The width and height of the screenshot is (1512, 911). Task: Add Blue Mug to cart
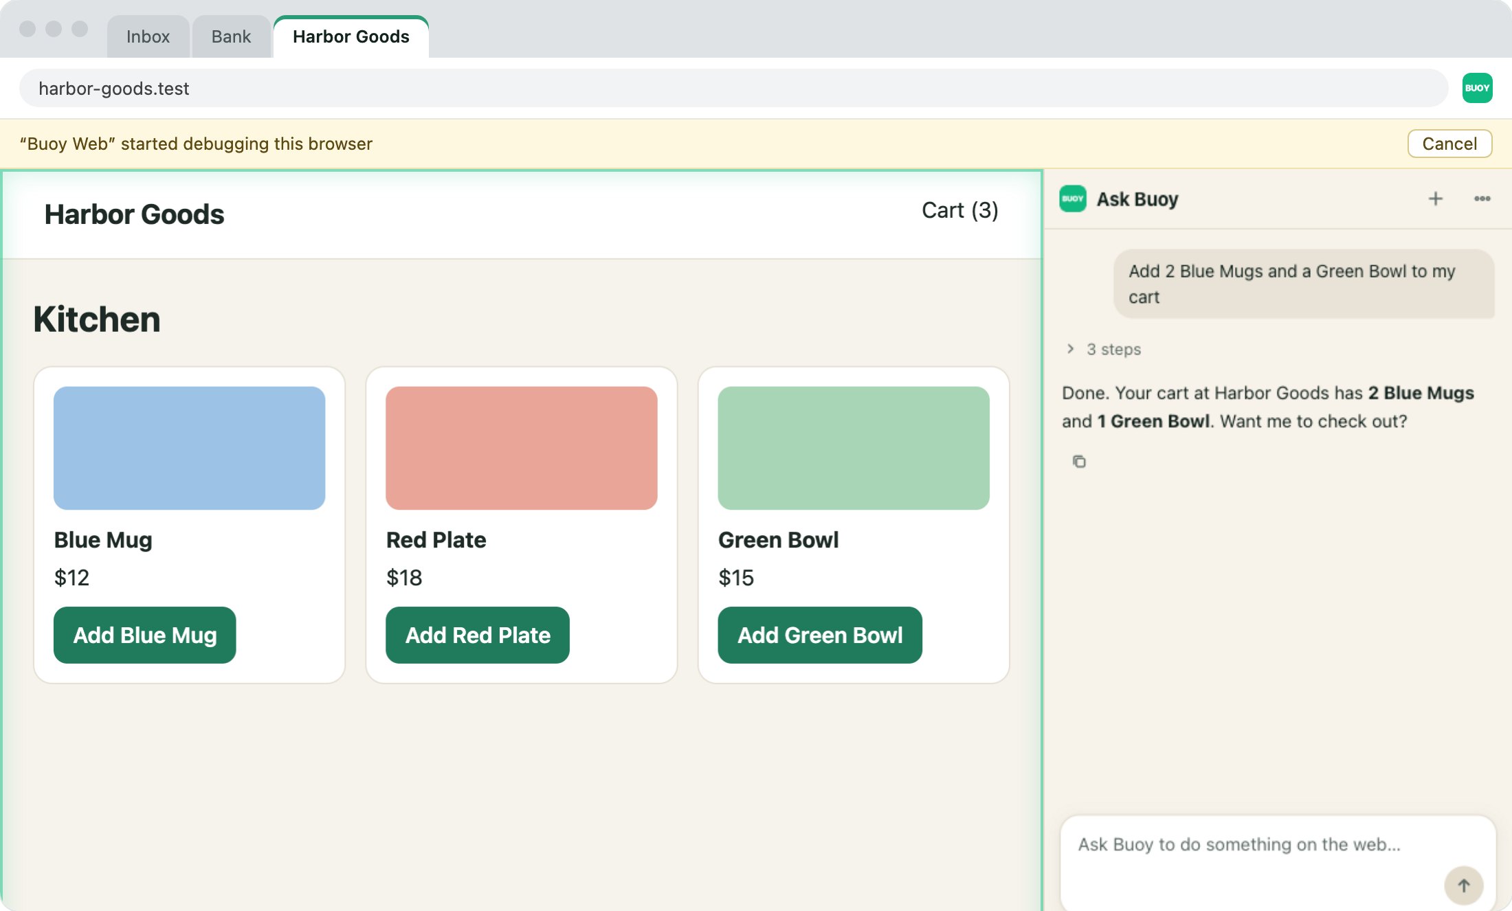pyautogui.click(x=145, y=635)
